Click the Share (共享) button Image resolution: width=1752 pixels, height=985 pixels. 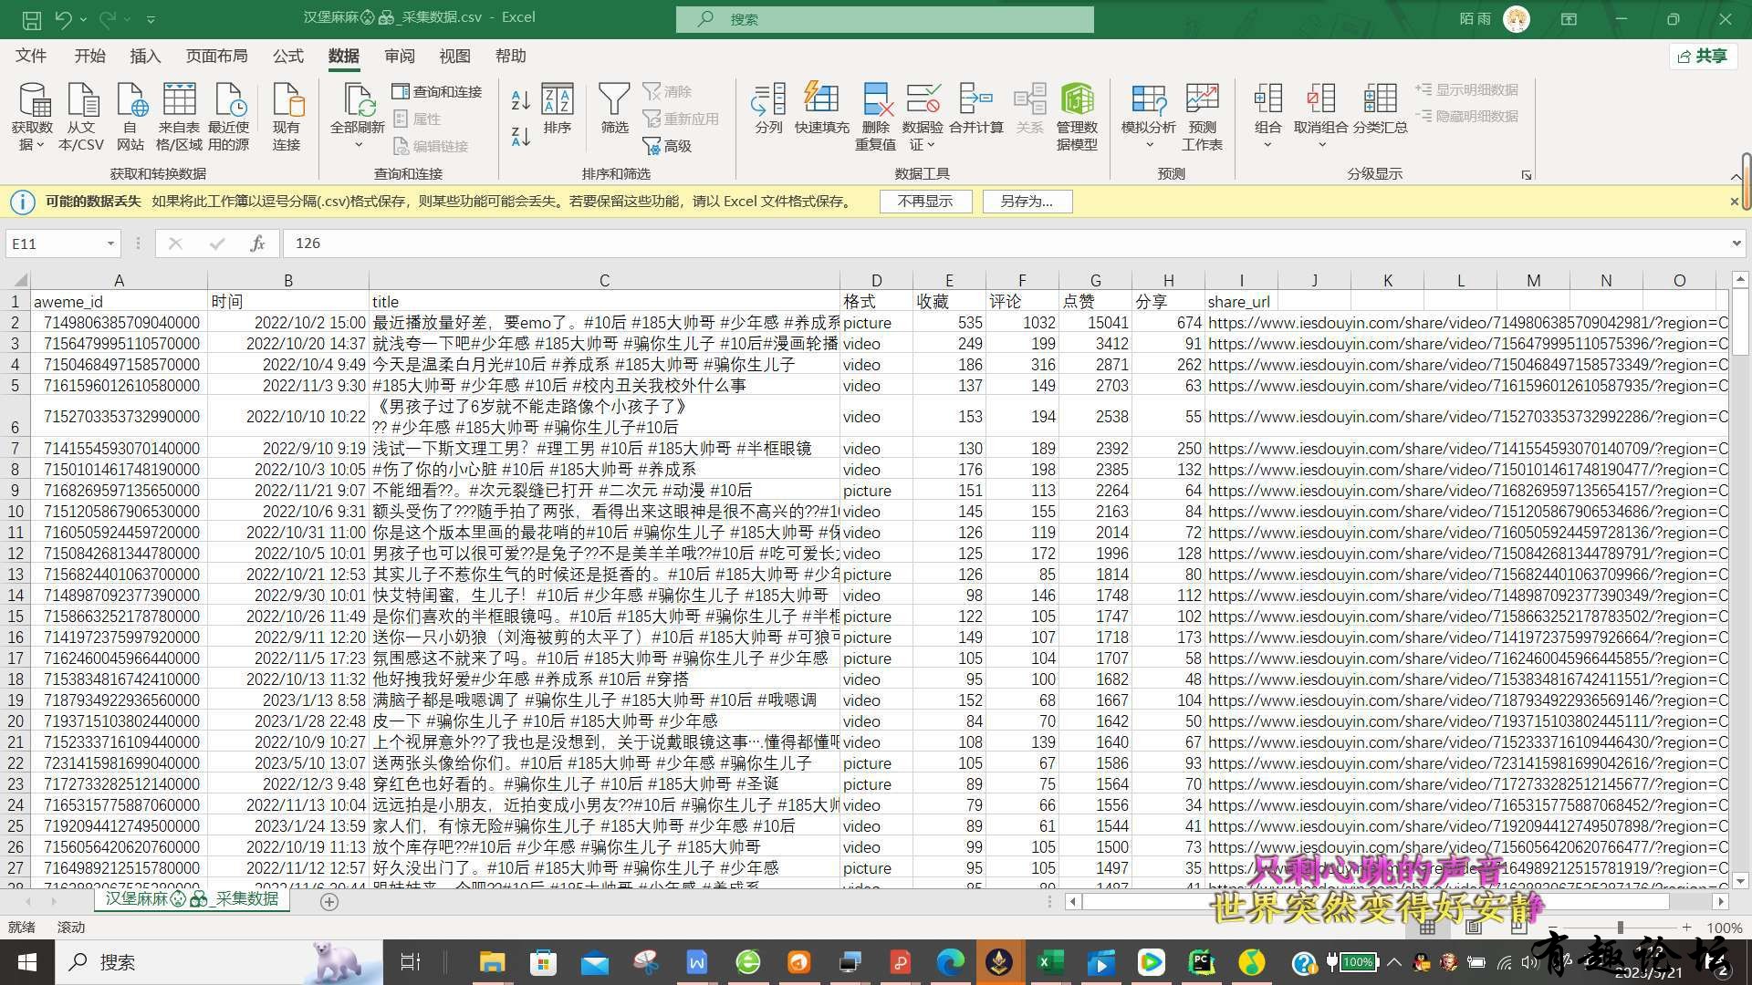tap(1703, 56)
